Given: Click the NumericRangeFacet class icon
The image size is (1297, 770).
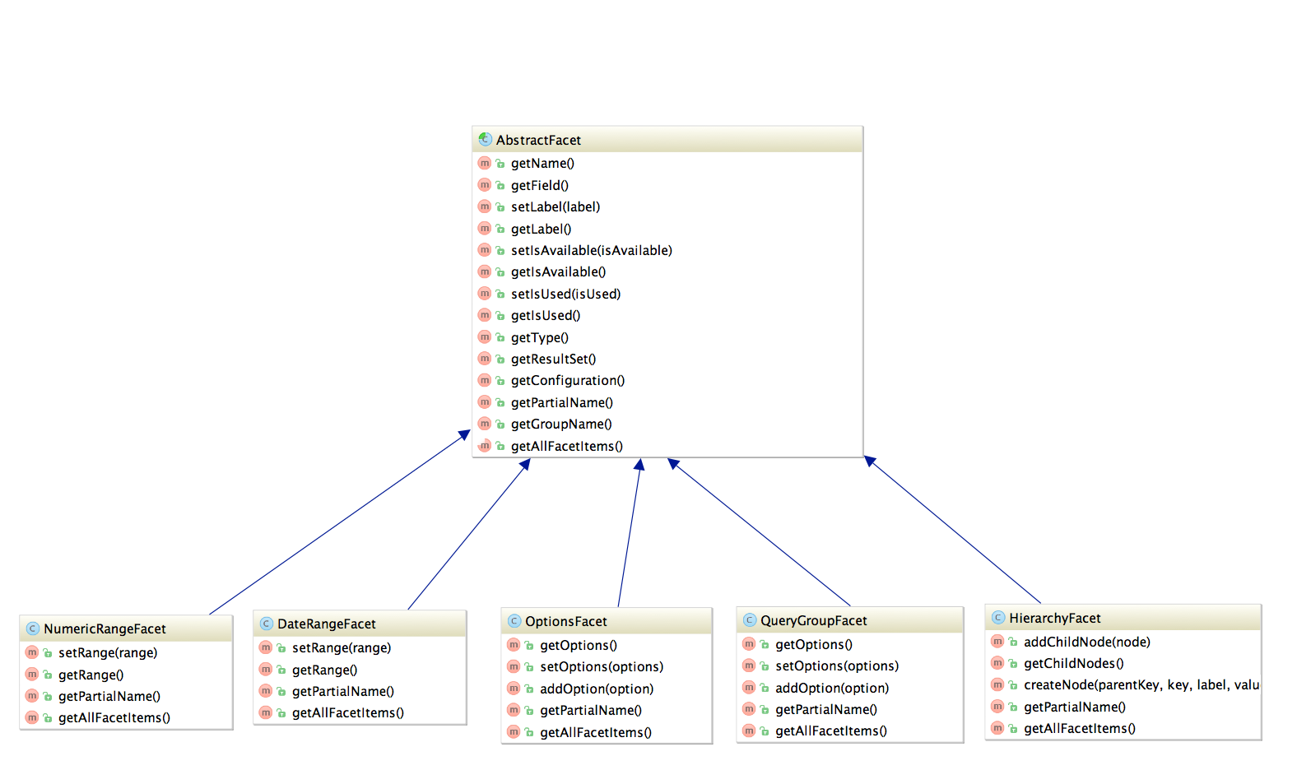Looking at the screenshot, I should click(x=33, y=629).
